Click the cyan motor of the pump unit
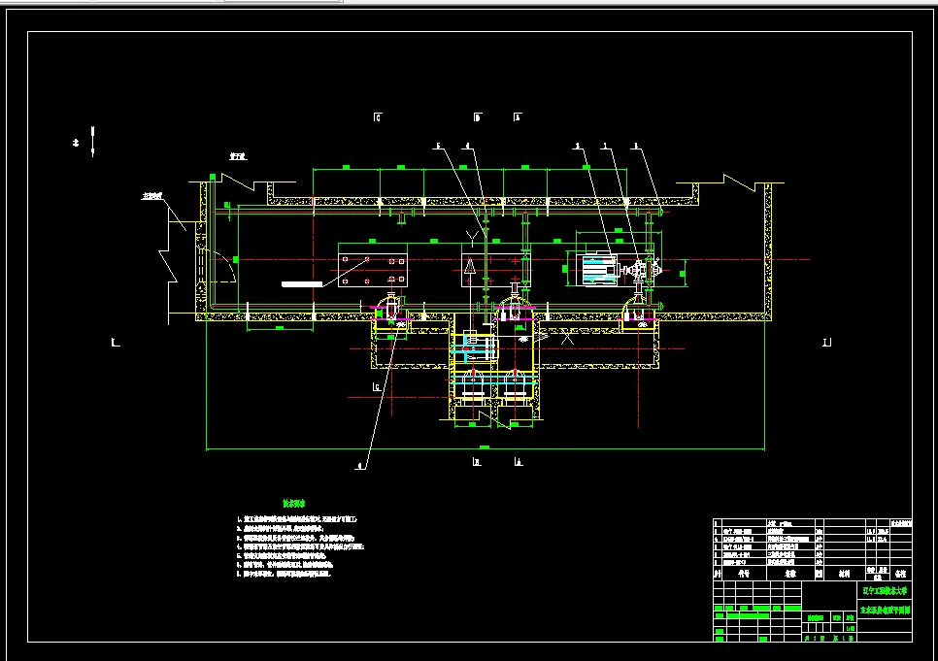 pos(599,271)
